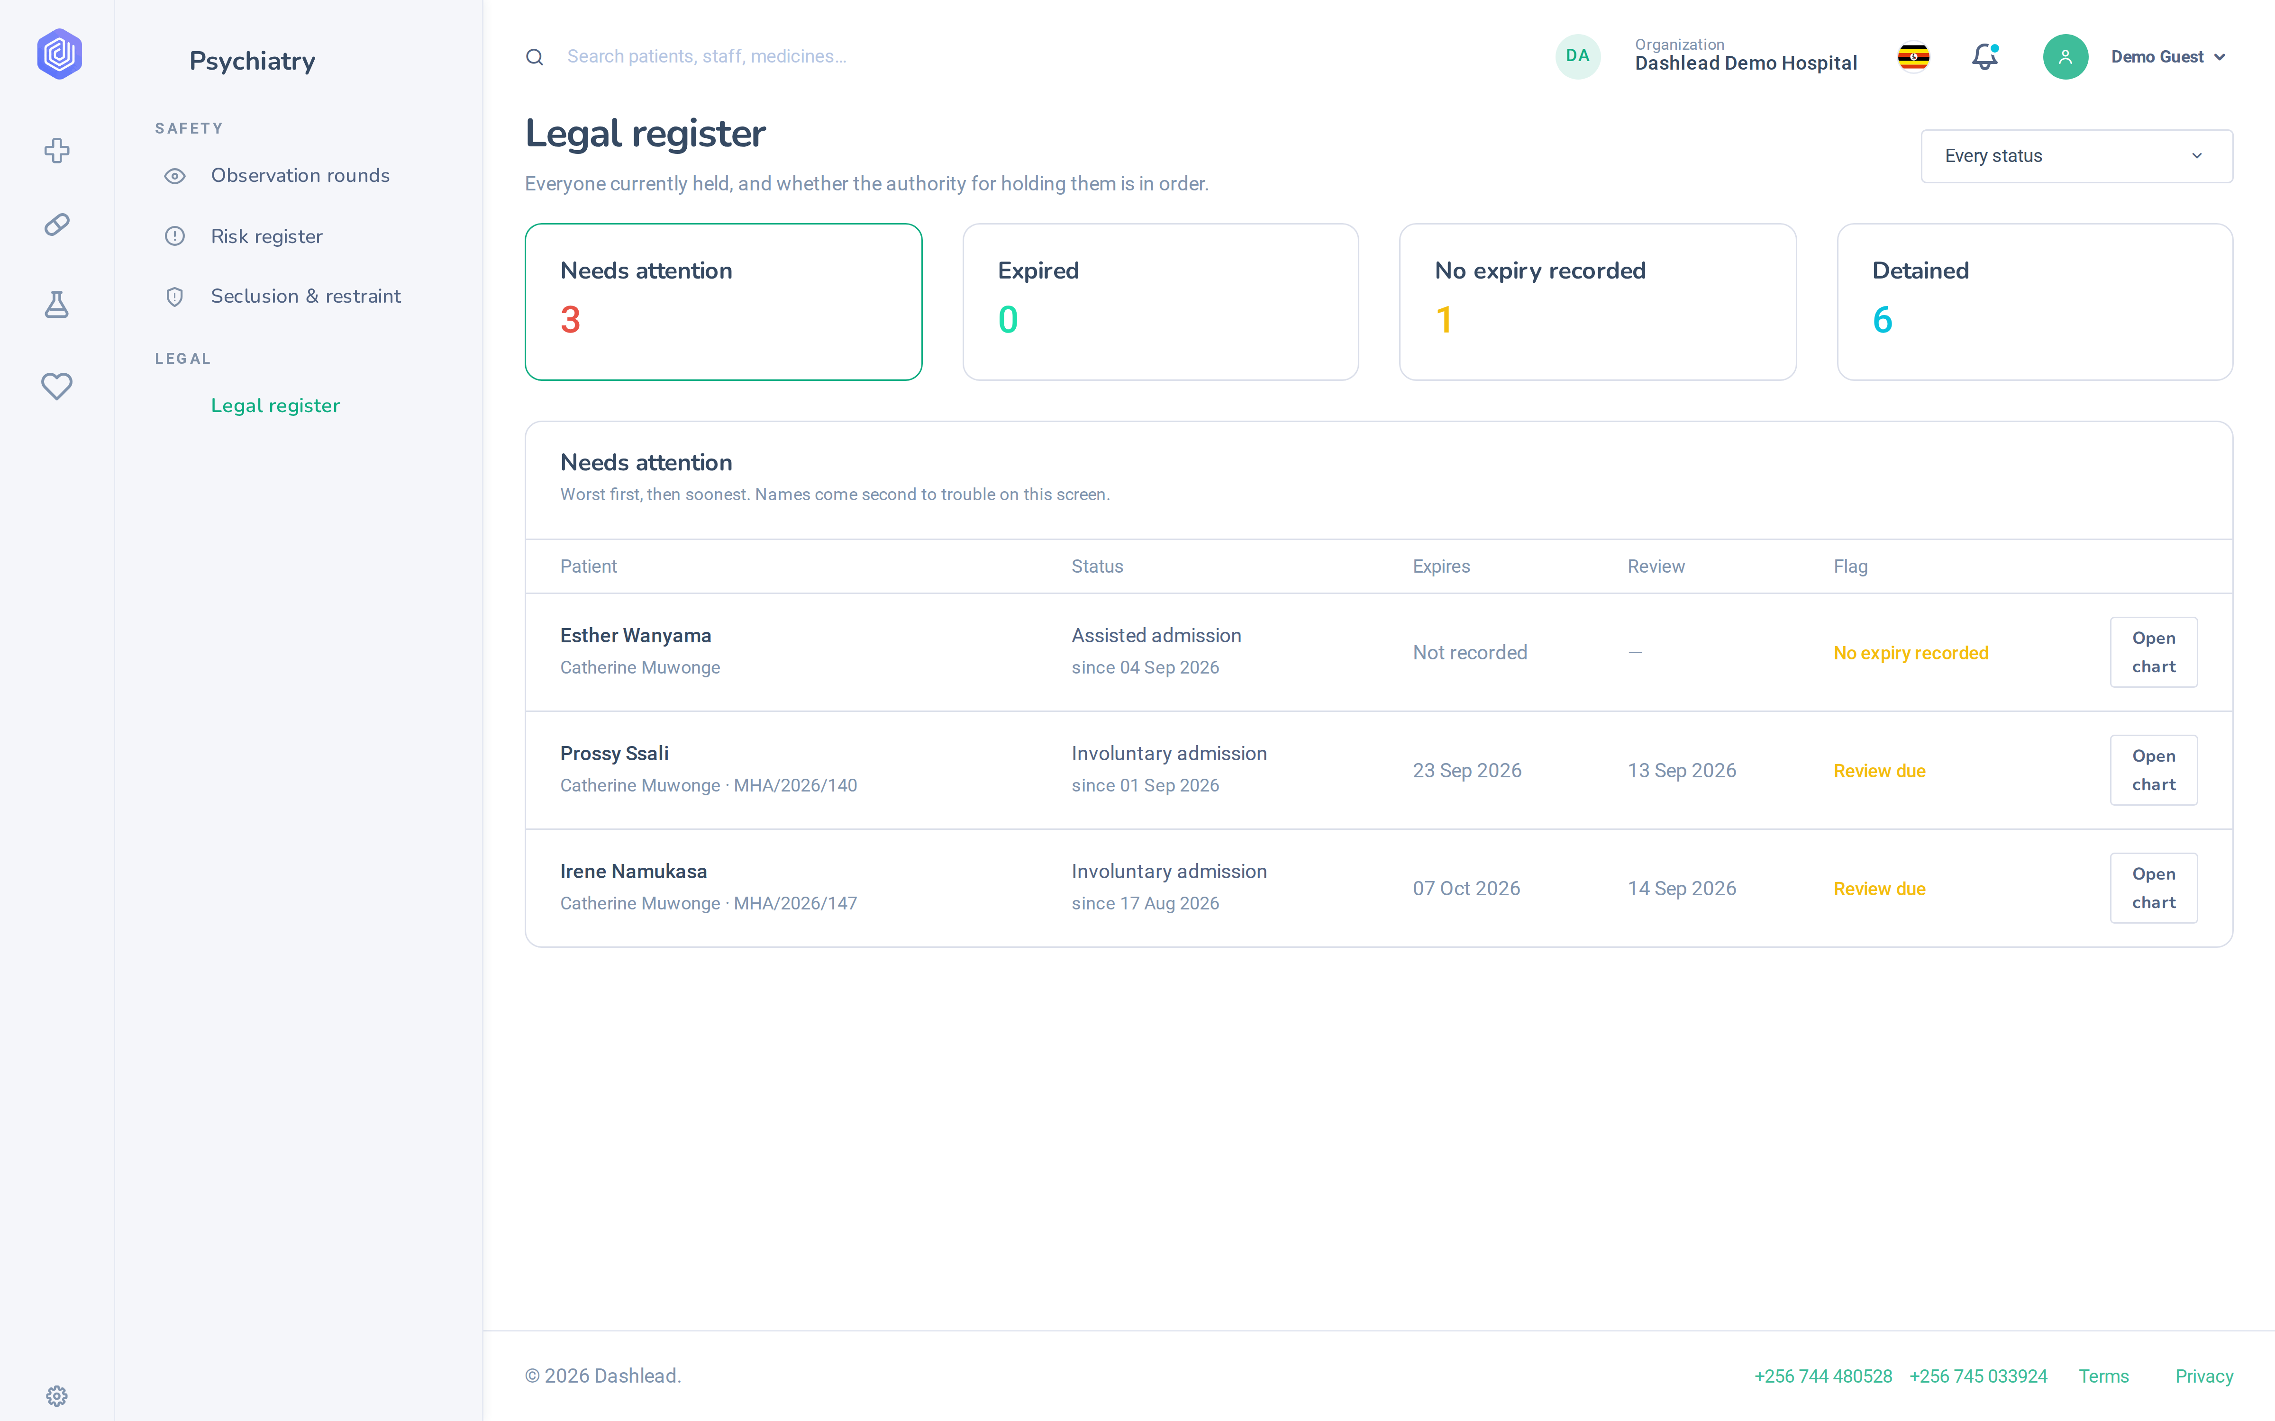Click the search magnifier icon
The height and width of the screenshot is (1421, 2275).
[535, 57]
